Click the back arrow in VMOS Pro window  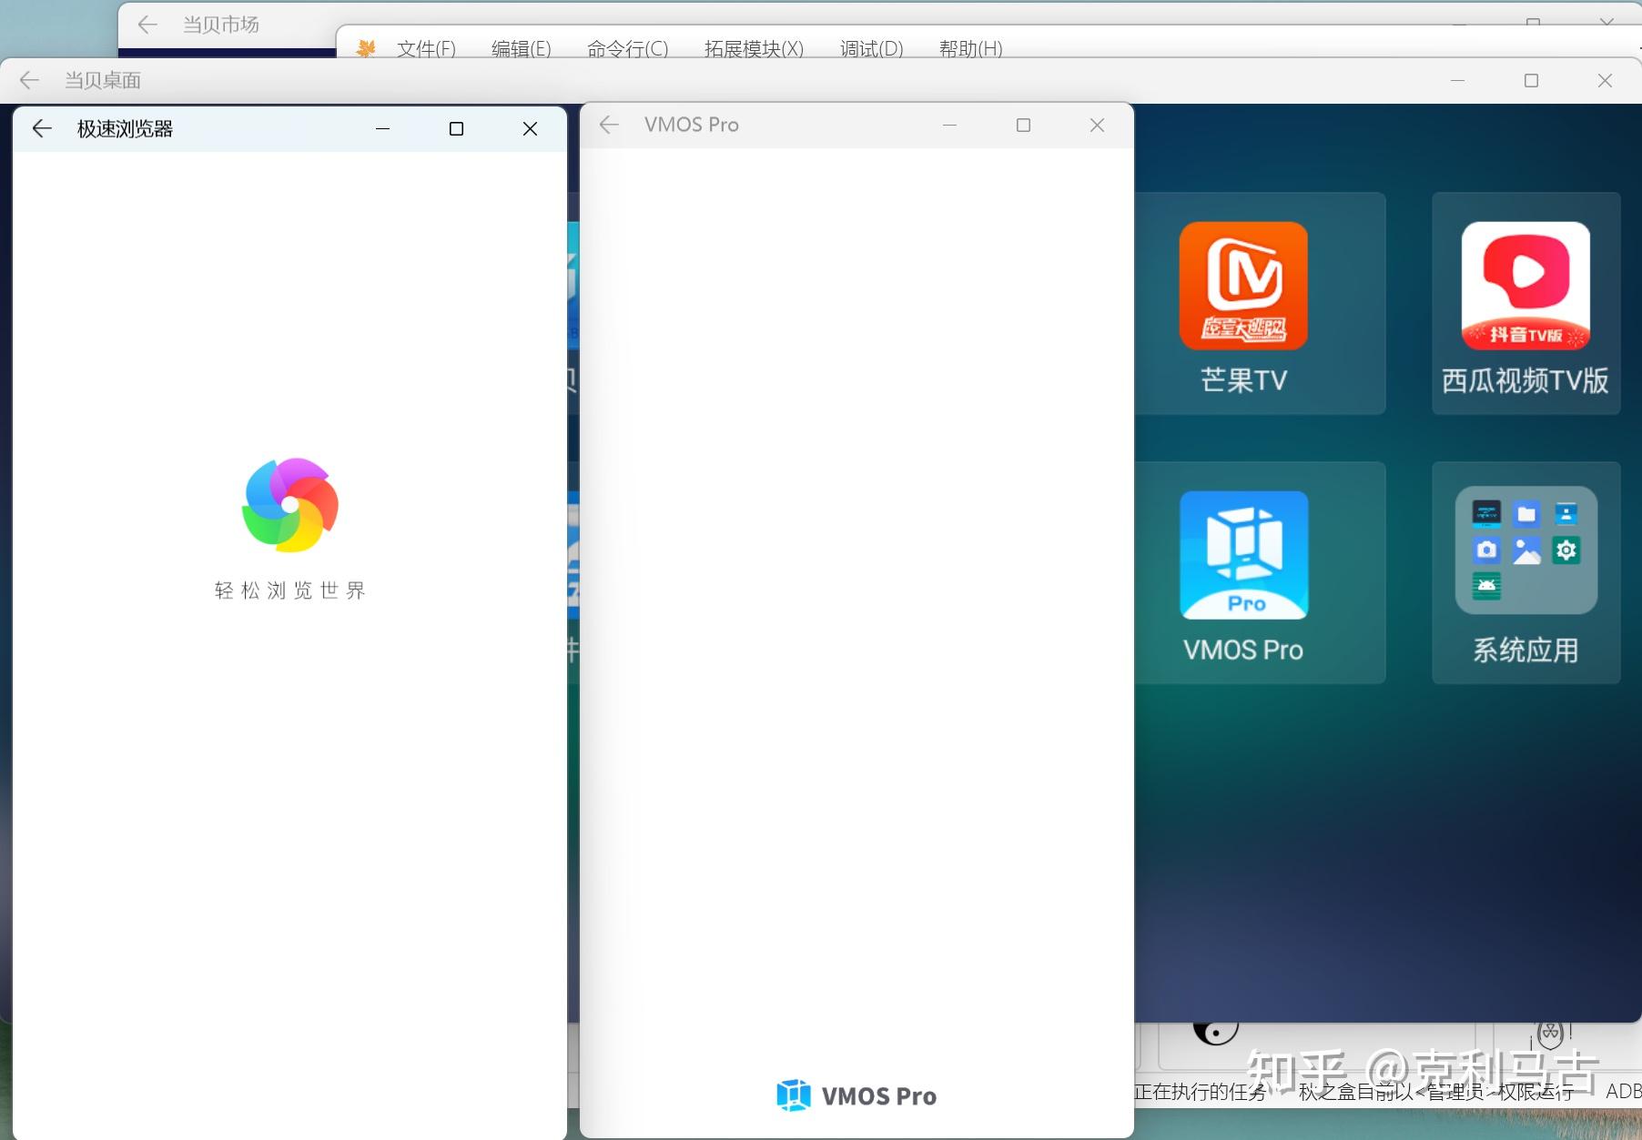609,125
